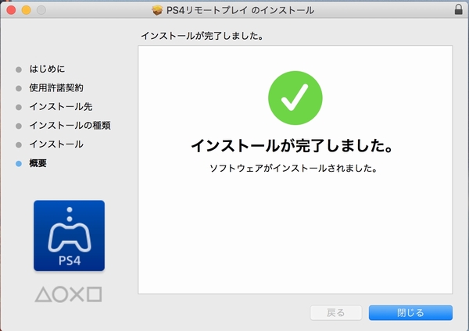This screenshot has height=331, width=469.
Task: Select the 使用許諾契約 step in sidebar
Action: [x=55, y=87]
